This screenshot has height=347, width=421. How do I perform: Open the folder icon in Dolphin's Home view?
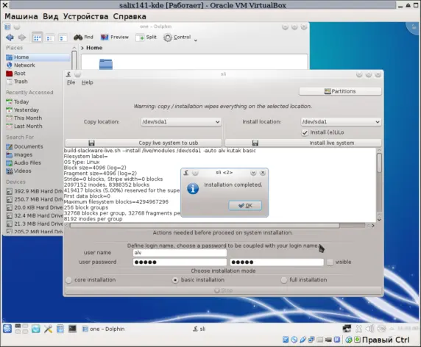(x=106, y=64)
